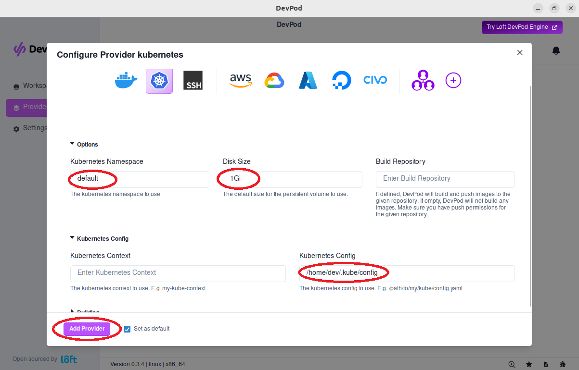Select the Docker provider icon
The image size is (579, 370).
(x=126, y=81)
